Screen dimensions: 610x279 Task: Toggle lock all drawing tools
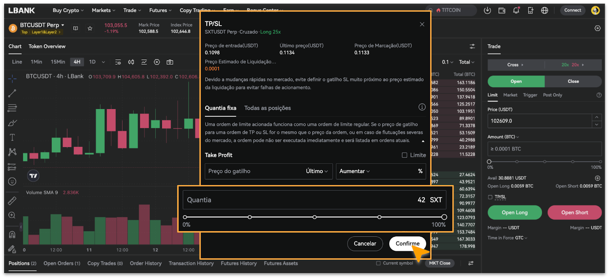12,249
